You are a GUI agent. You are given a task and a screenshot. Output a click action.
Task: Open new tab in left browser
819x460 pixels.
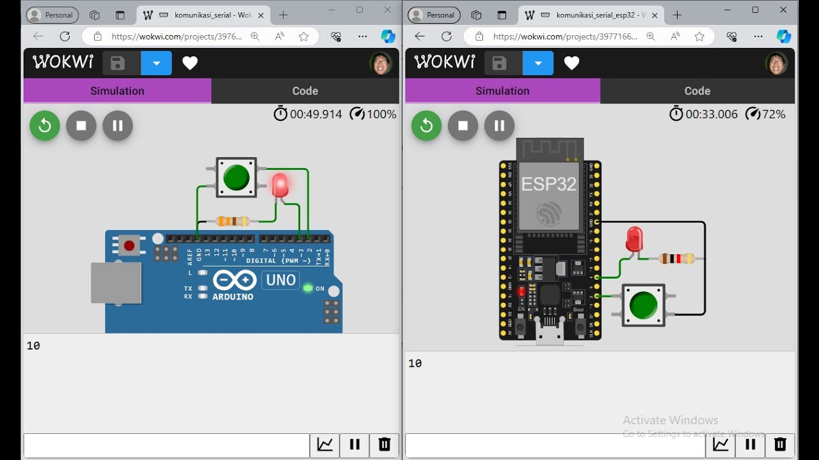click(x=283, y=15)
